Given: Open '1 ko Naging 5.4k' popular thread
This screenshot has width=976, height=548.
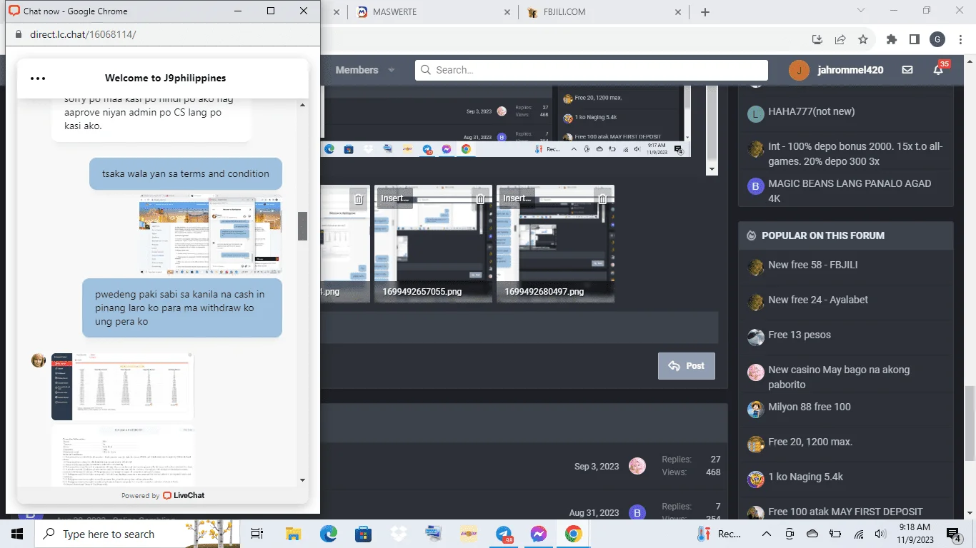Looking at the screenshot, I should [806, 477].
